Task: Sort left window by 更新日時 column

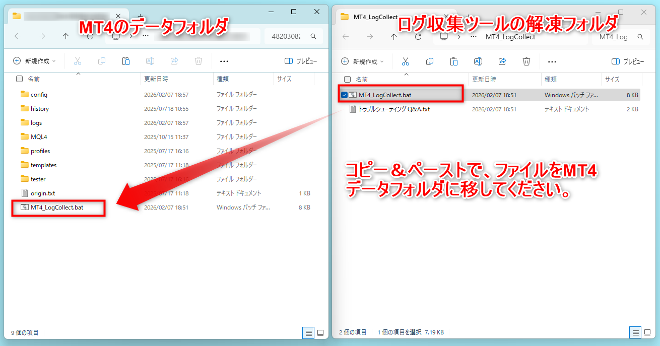Action: coord(156,79)
